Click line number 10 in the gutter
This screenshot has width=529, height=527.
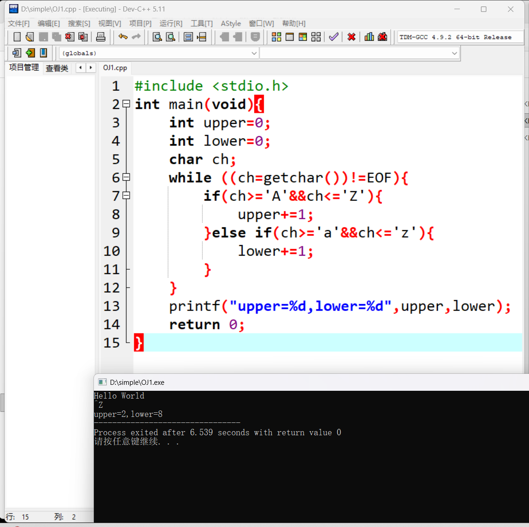click(112, 251)
